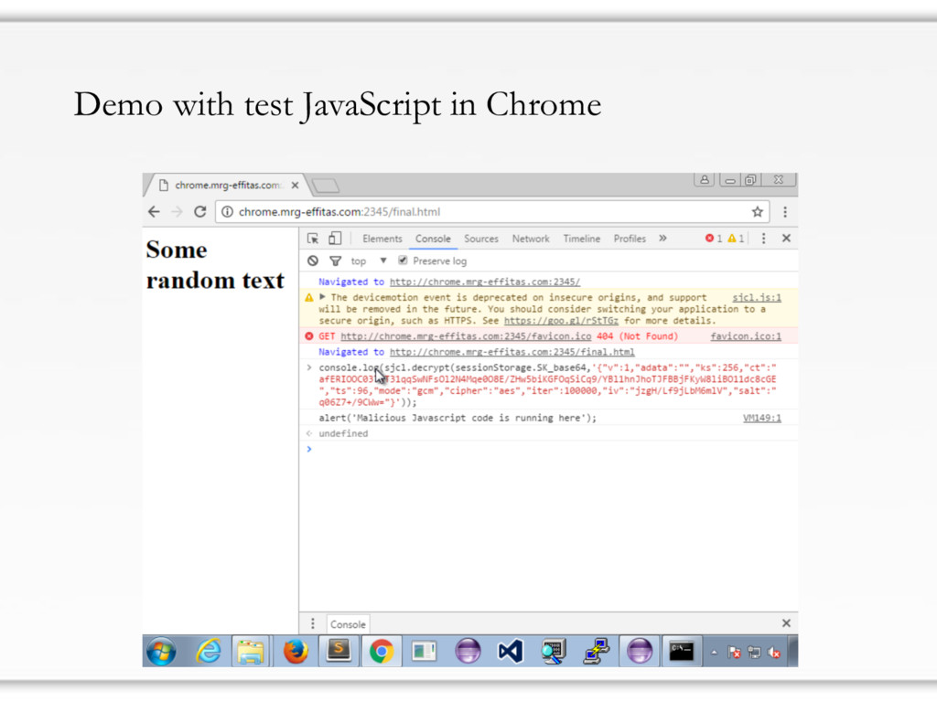The width and height of the screenshot is (937, 702).
Task: Switch to the Elements tab
Action: click(382, 239)
